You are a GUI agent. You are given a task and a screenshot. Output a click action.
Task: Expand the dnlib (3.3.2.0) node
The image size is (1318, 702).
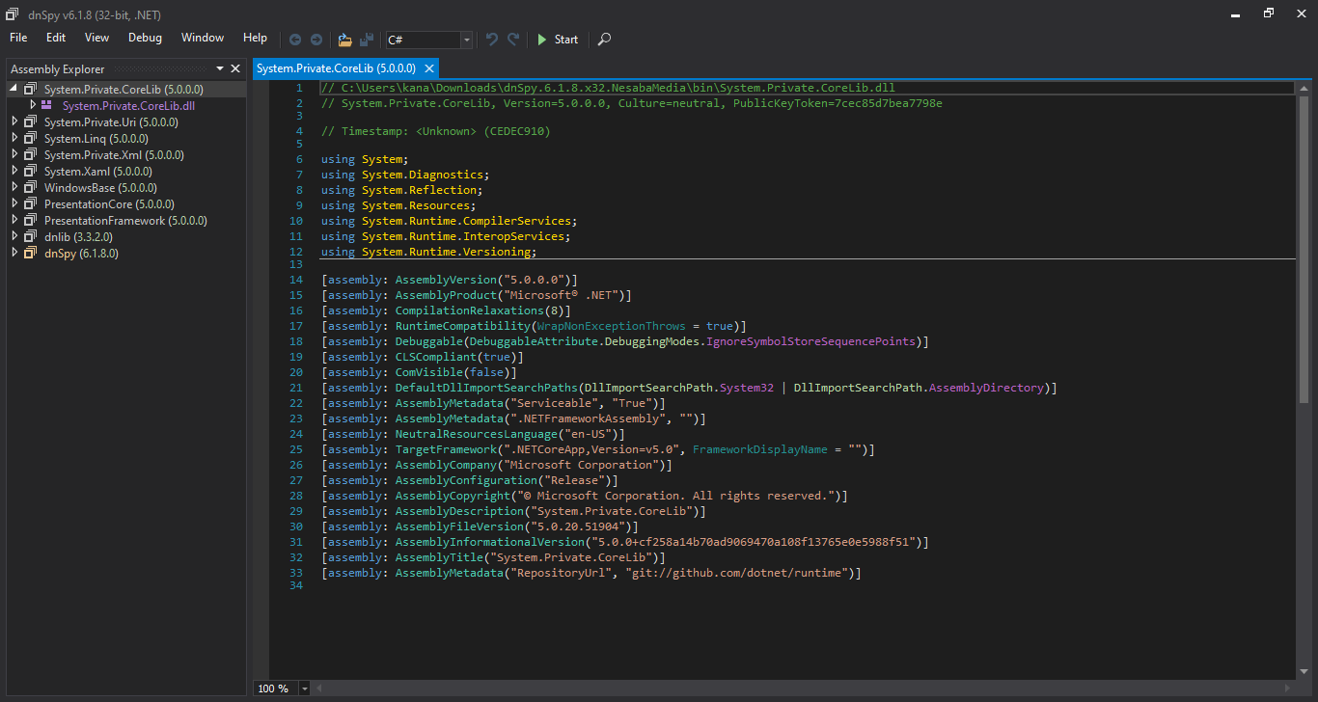(14, 237)
